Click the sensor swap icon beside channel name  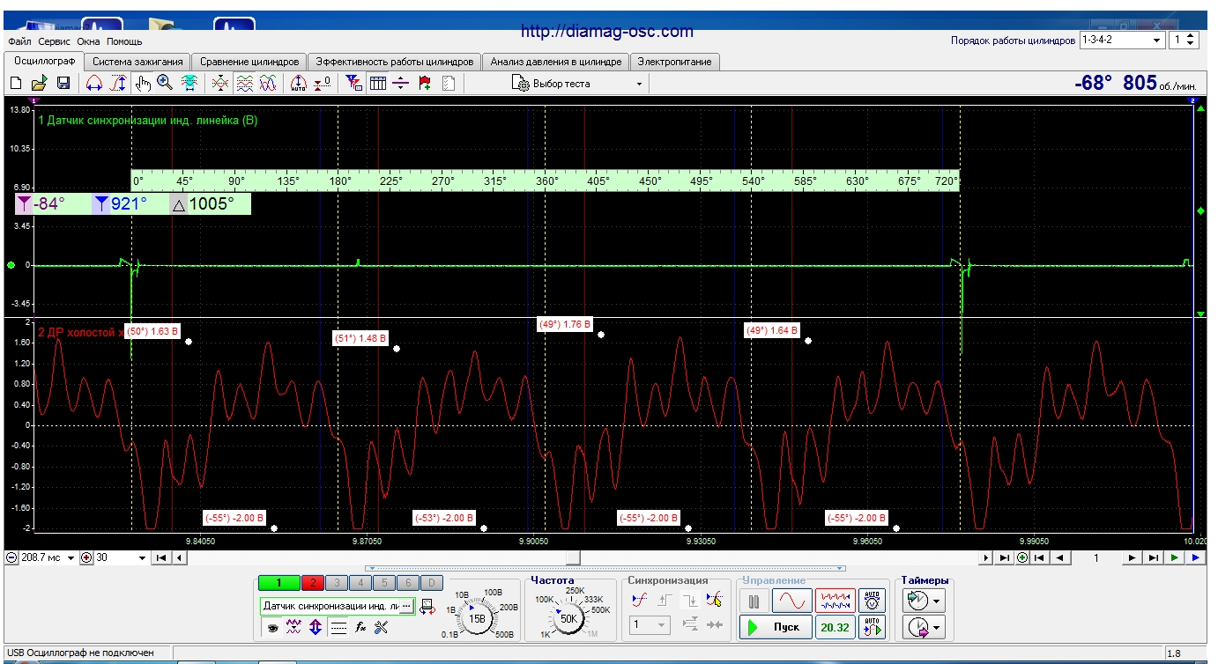click(x=427, y=607)
